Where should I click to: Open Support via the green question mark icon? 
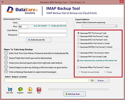20,89
